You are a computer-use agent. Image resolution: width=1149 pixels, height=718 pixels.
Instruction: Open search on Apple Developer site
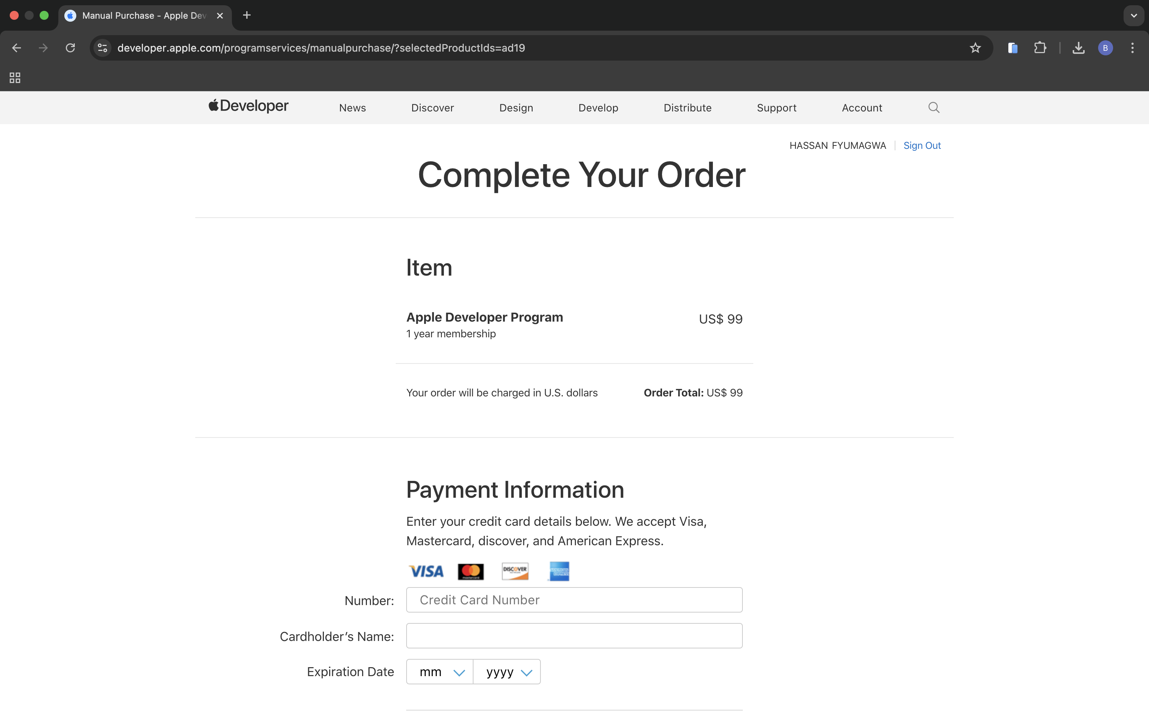tap(934, 107)
